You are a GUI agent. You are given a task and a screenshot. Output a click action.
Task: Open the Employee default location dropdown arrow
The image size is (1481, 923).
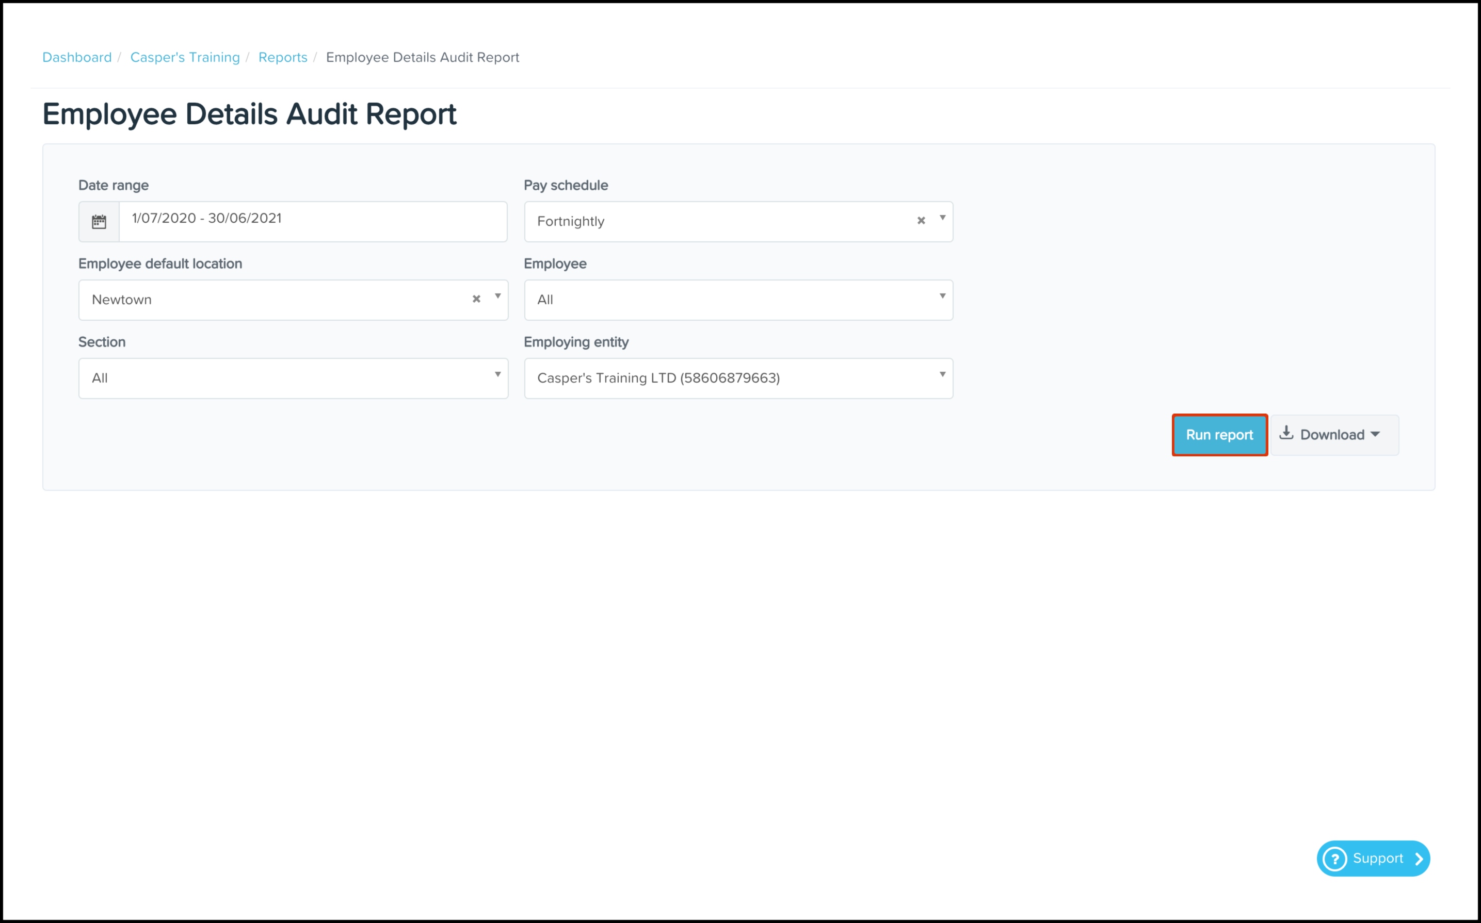point(498,296)
